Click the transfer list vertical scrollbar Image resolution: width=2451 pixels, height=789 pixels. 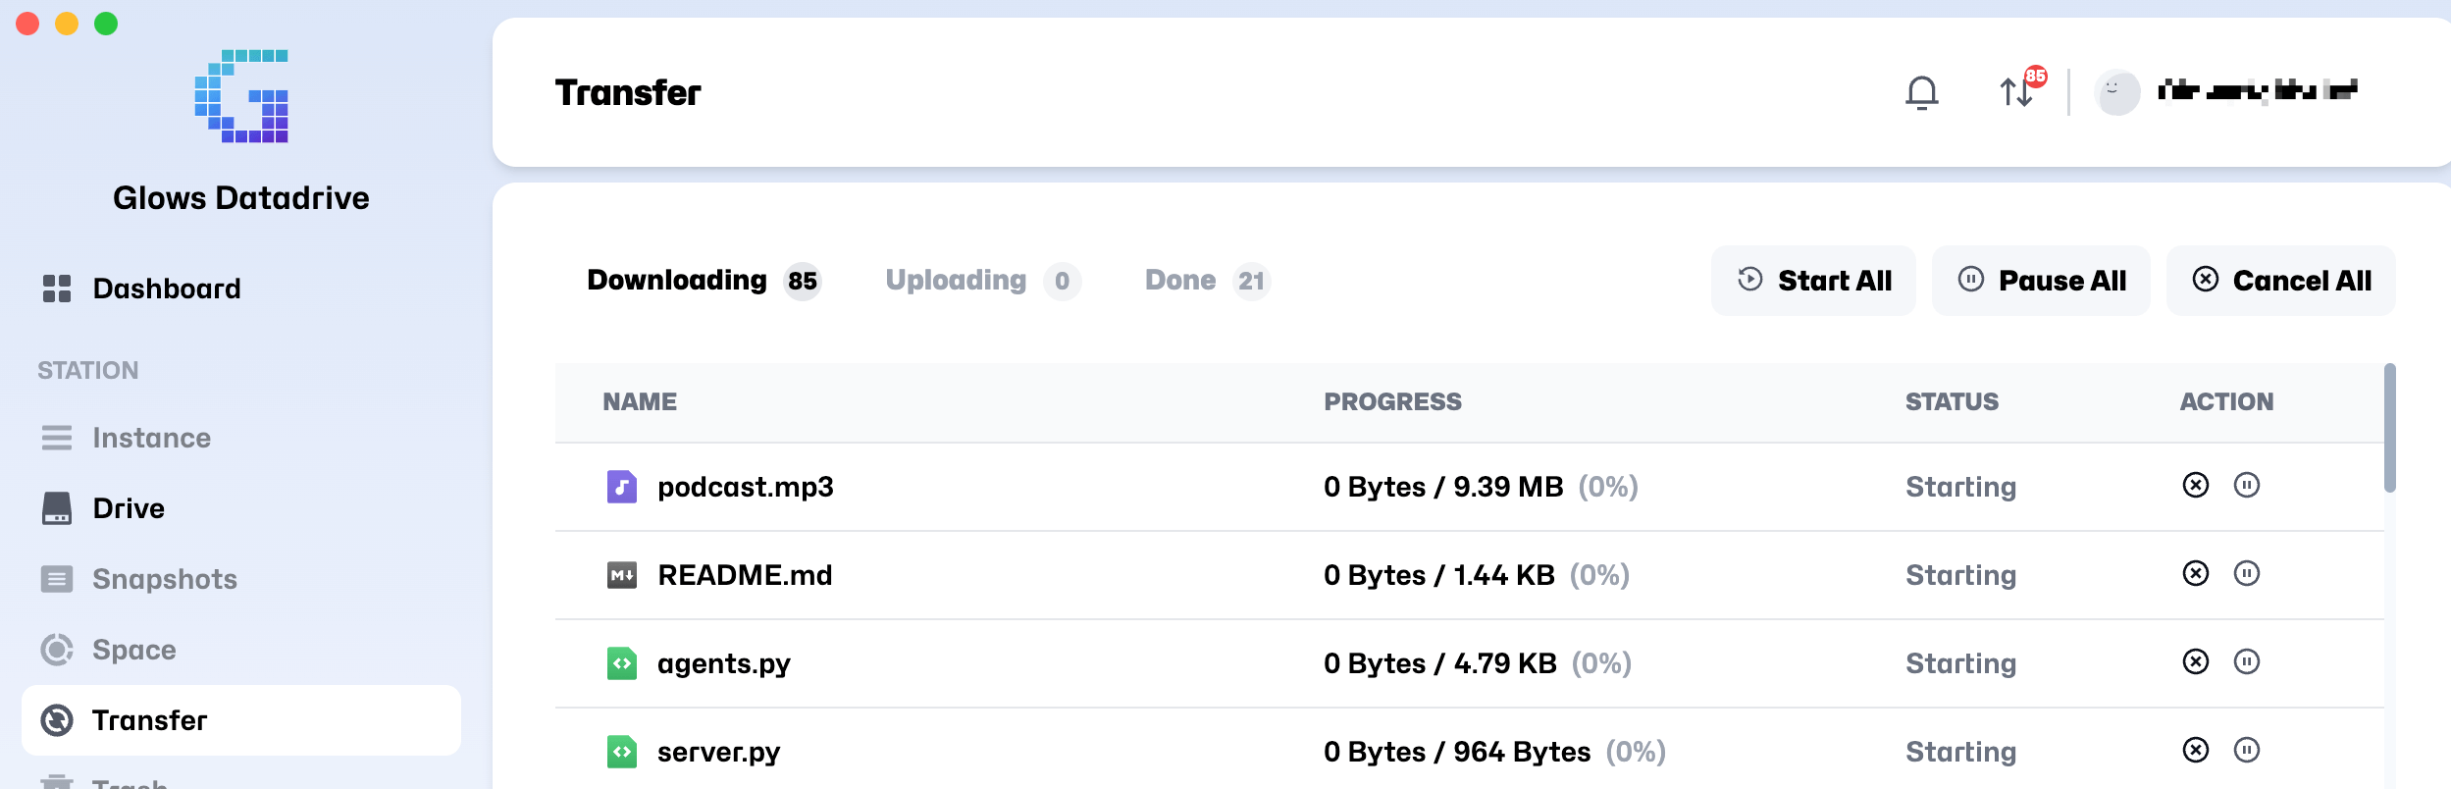(x=2389, y=429)
